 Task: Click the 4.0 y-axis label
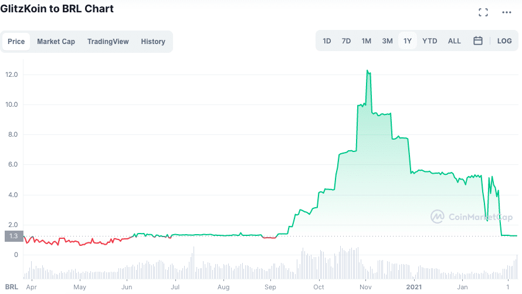[x=13, y=195]
